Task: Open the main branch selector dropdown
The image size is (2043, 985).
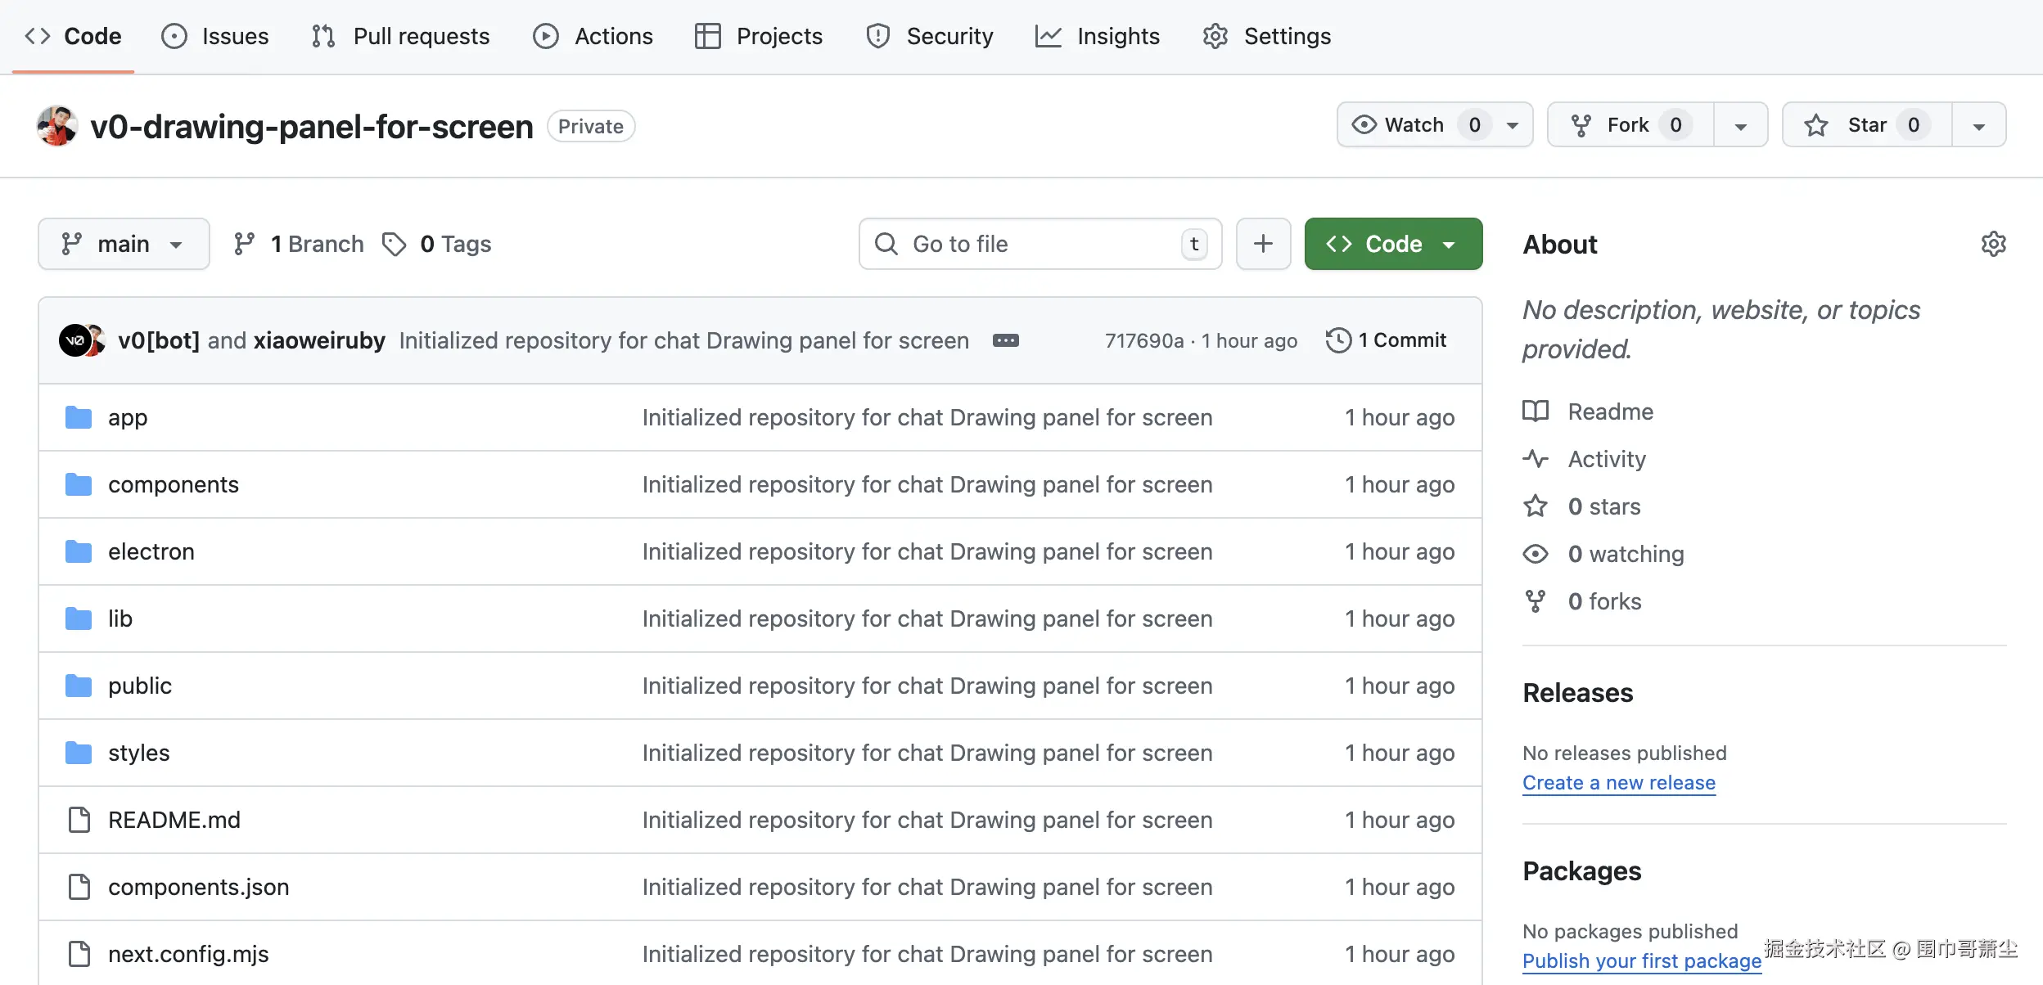Action: (x=124, y=244)
